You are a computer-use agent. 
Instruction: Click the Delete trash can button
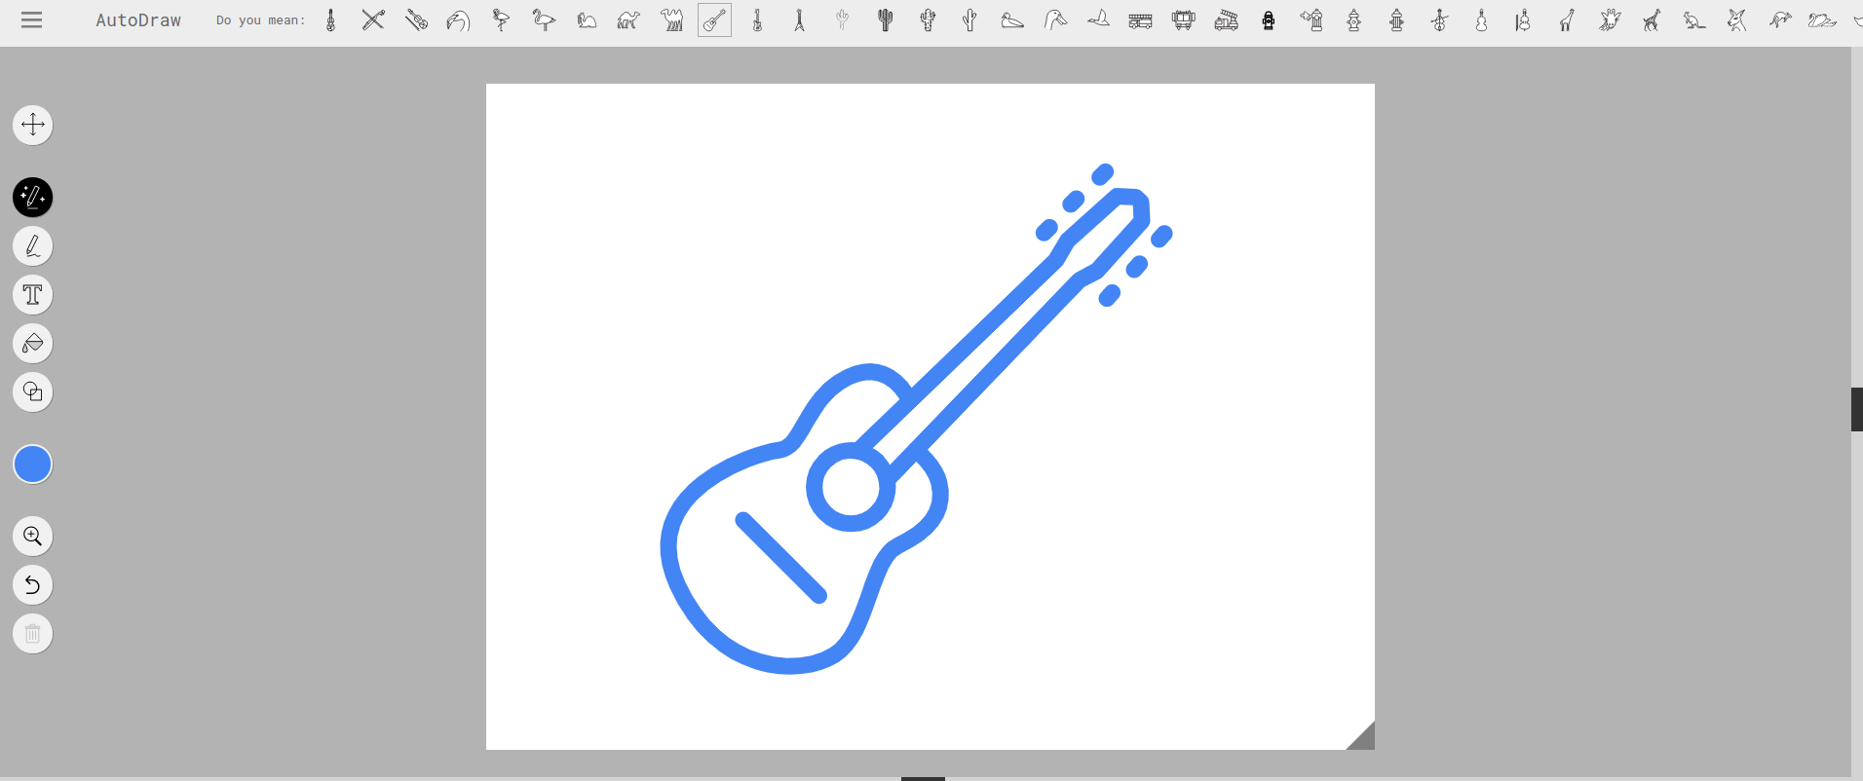(32, 634)
